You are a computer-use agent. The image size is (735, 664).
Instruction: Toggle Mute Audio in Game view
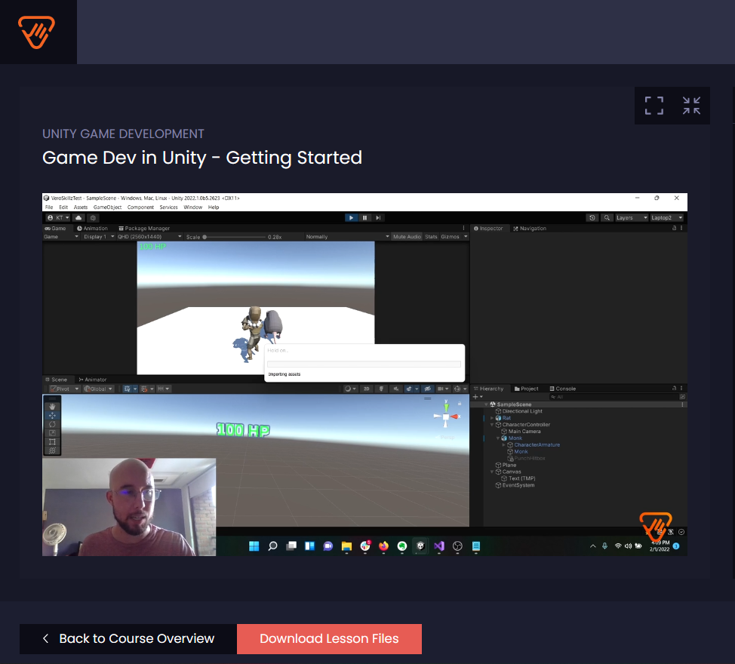pos(407,237)
